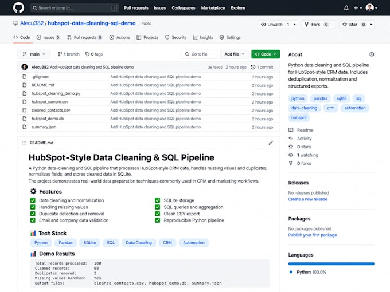Switch to repository Pull requests tab
Viewport: 390px width, 292px height.
[84, 37]
